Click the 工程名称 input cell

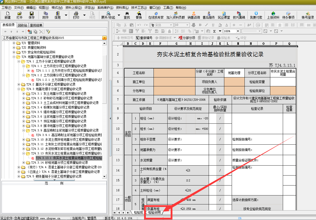click(x=174, y=73)
